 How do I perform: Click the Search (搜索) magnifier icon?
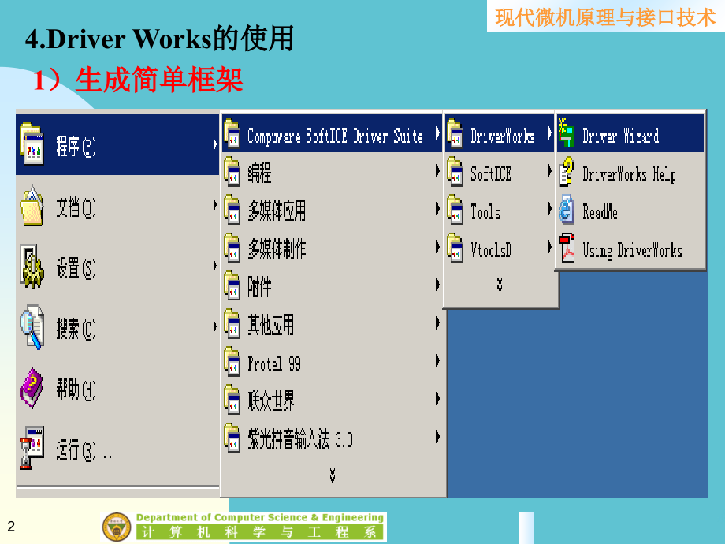tap(32, 327)
